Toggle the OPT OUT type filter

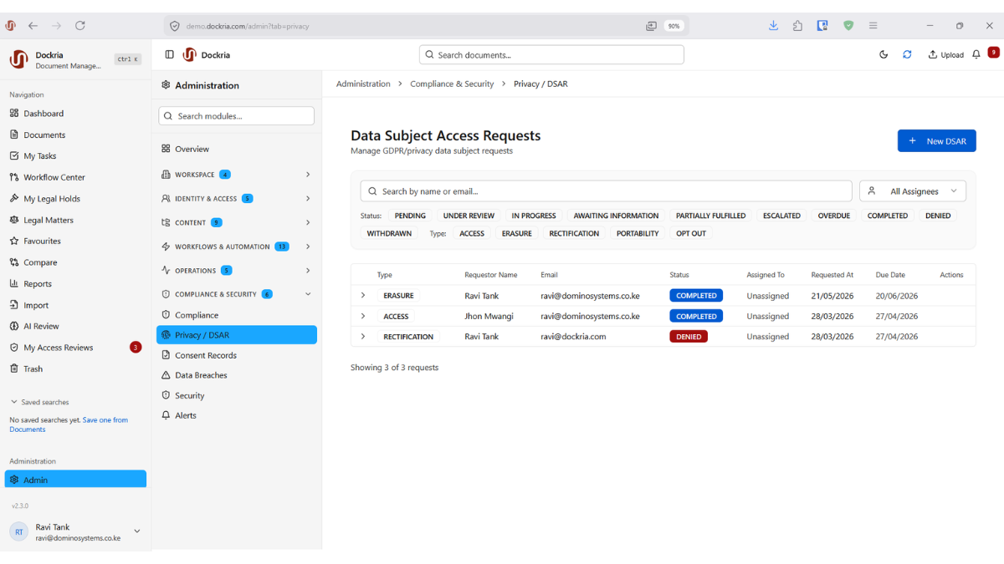(691, 233)
